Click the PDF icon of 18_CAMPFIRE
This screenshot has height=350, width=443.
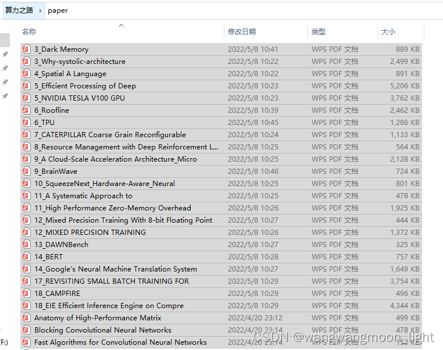tap(26, 293)
